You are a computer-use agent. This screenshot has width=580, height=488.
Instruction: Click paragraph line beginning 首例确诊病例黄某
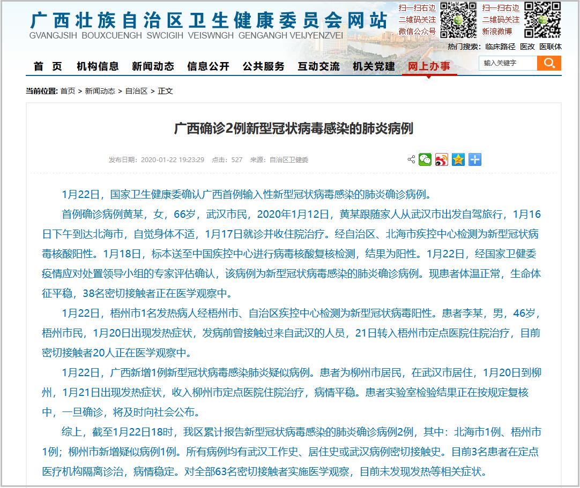point(301,214)
